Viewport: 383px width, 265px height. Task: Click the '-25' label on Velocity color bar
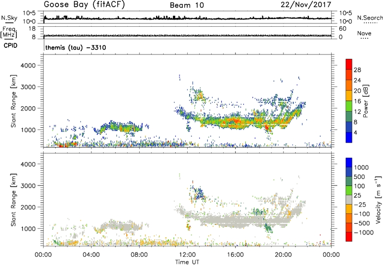click(360, 205)
